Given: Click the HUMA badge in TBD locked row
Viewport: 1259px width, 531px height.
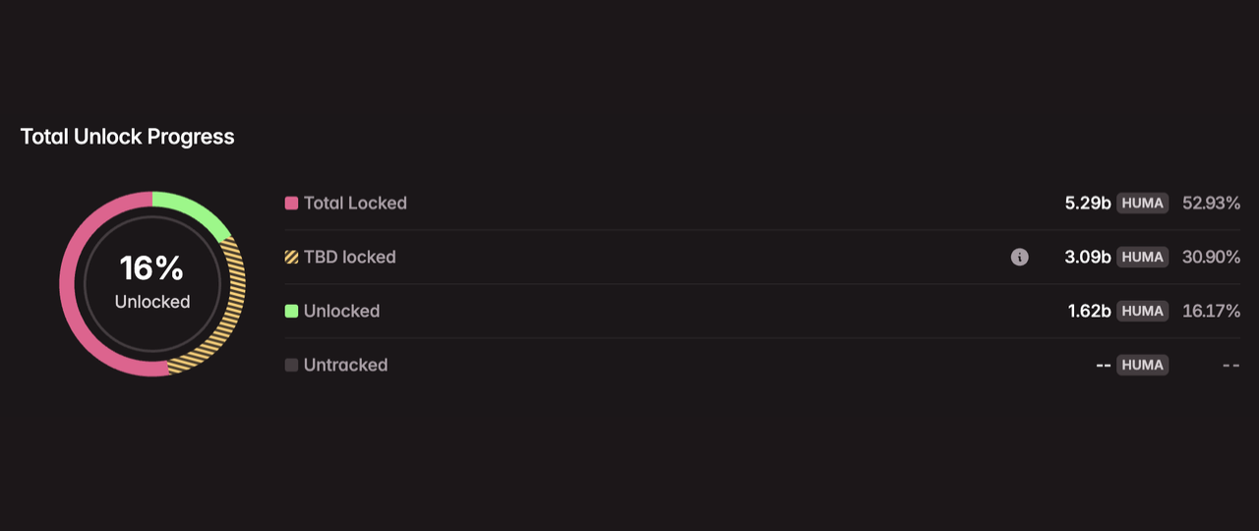Looking at the screenshot, I should [x=1143, y=257].
